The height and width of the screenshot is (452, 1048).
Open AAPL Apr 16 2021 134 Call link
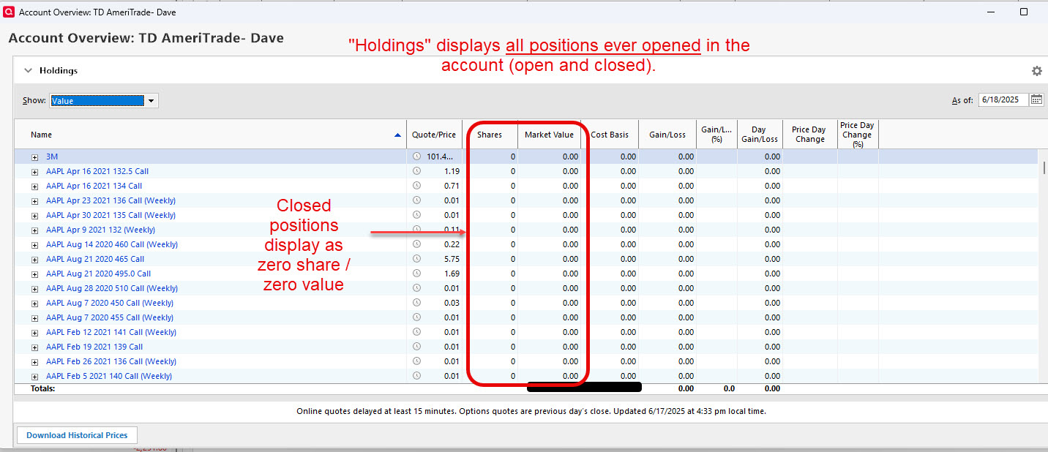94,186
